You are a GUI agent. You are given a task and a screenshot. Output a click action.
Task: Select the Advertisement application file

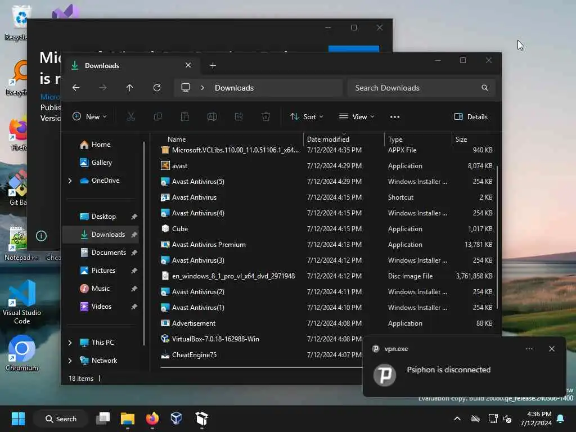pyautogui.click(x=193, y=323)
